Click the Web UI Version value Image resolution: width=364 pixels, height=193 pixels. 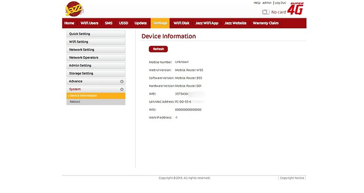pos(189,70)
